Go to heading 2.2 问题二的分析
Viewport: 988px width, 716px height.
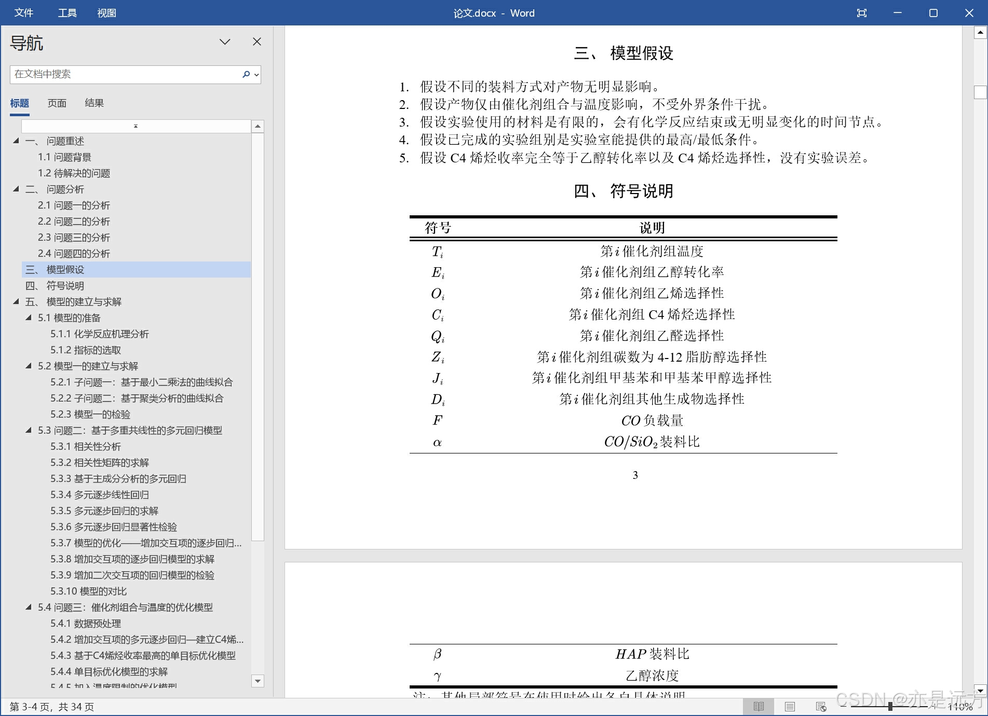[x=74, y=222]
